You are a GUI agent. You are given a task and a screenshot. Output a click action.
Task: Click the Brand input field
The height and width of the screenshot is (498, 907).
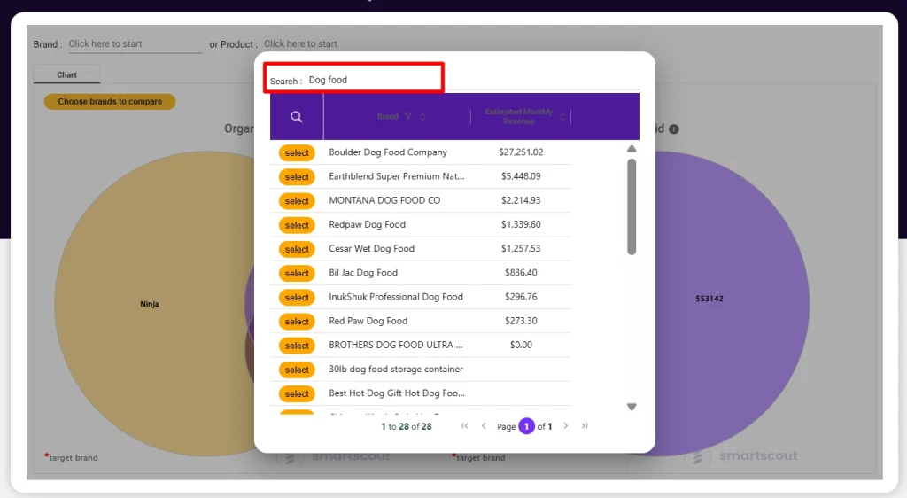(136, 44)
